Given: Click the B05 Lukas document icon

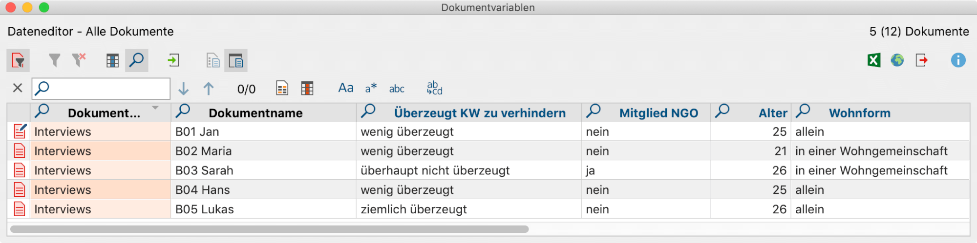Looking at the screenshot, I should (x=20, y=209).
